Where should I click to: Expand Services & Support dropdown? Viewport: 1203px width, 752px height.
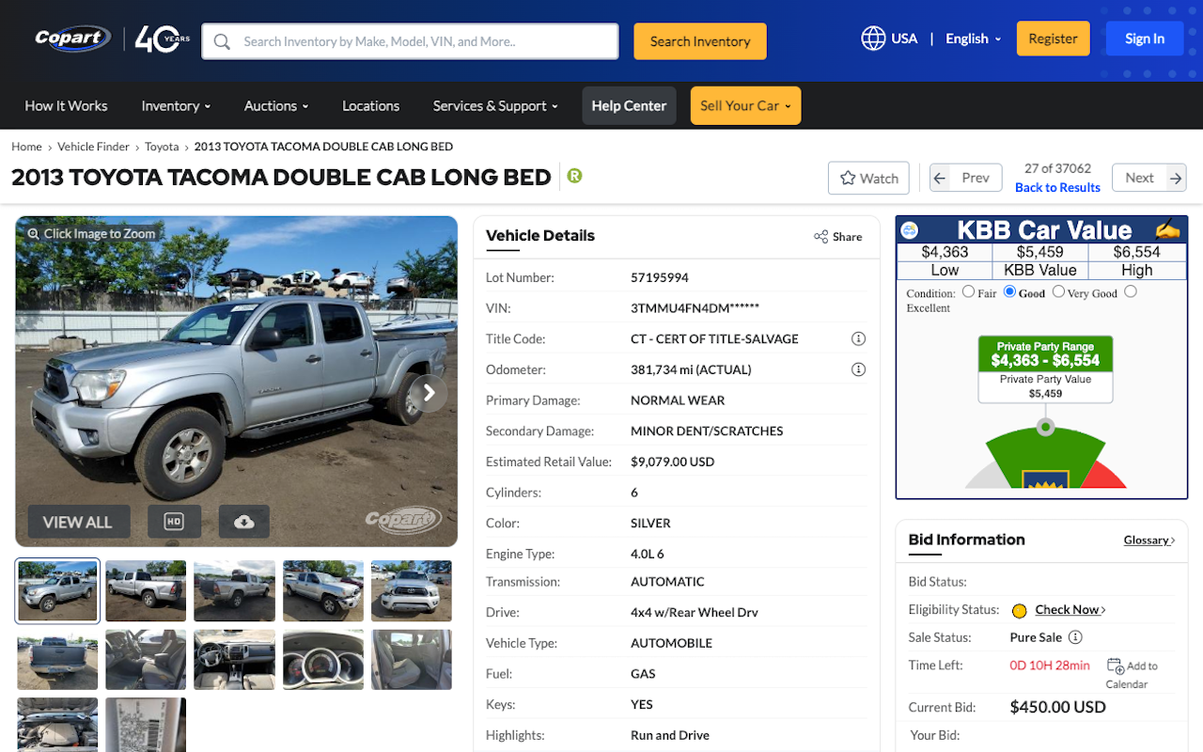(x=495, y=105)
